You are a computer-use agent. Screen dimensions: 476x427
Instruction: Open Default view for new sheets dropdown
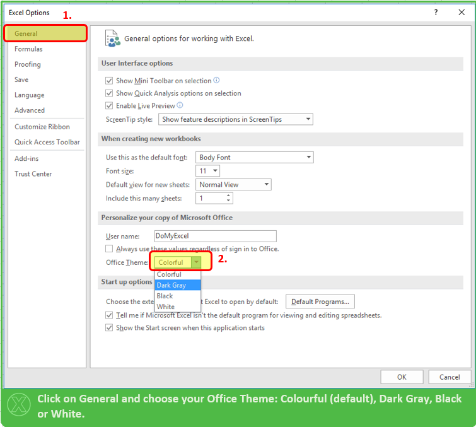[233, 185]
